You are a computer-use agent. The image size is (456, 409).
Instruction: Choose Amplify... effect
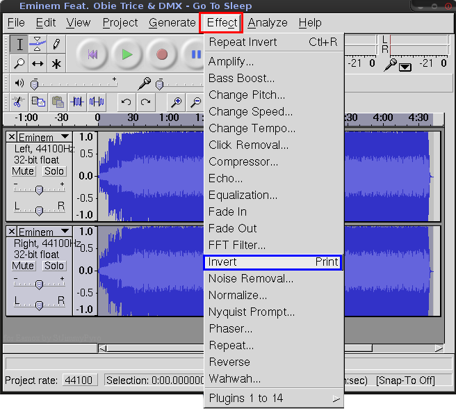point(273,62)
